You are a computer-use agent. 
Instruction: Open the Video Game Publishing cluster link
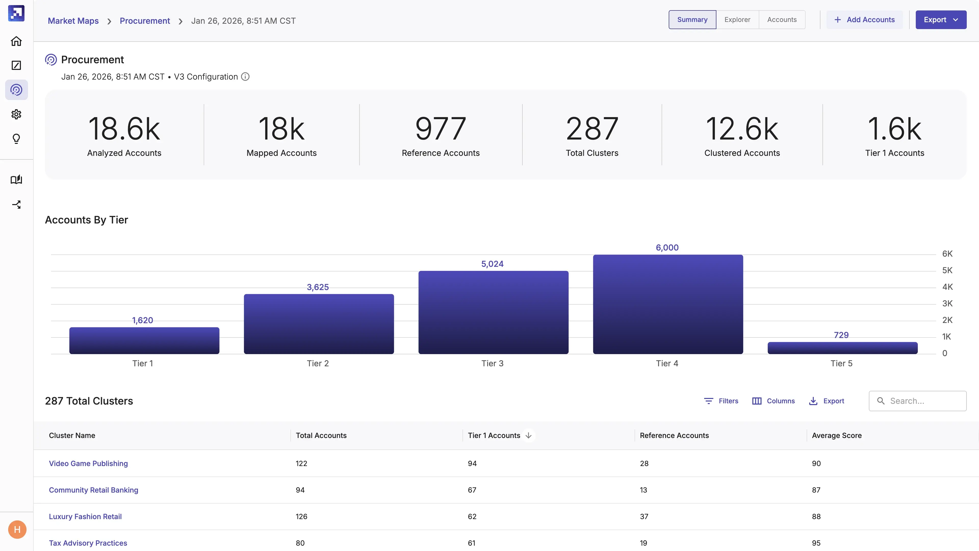[x=88, y=463]
